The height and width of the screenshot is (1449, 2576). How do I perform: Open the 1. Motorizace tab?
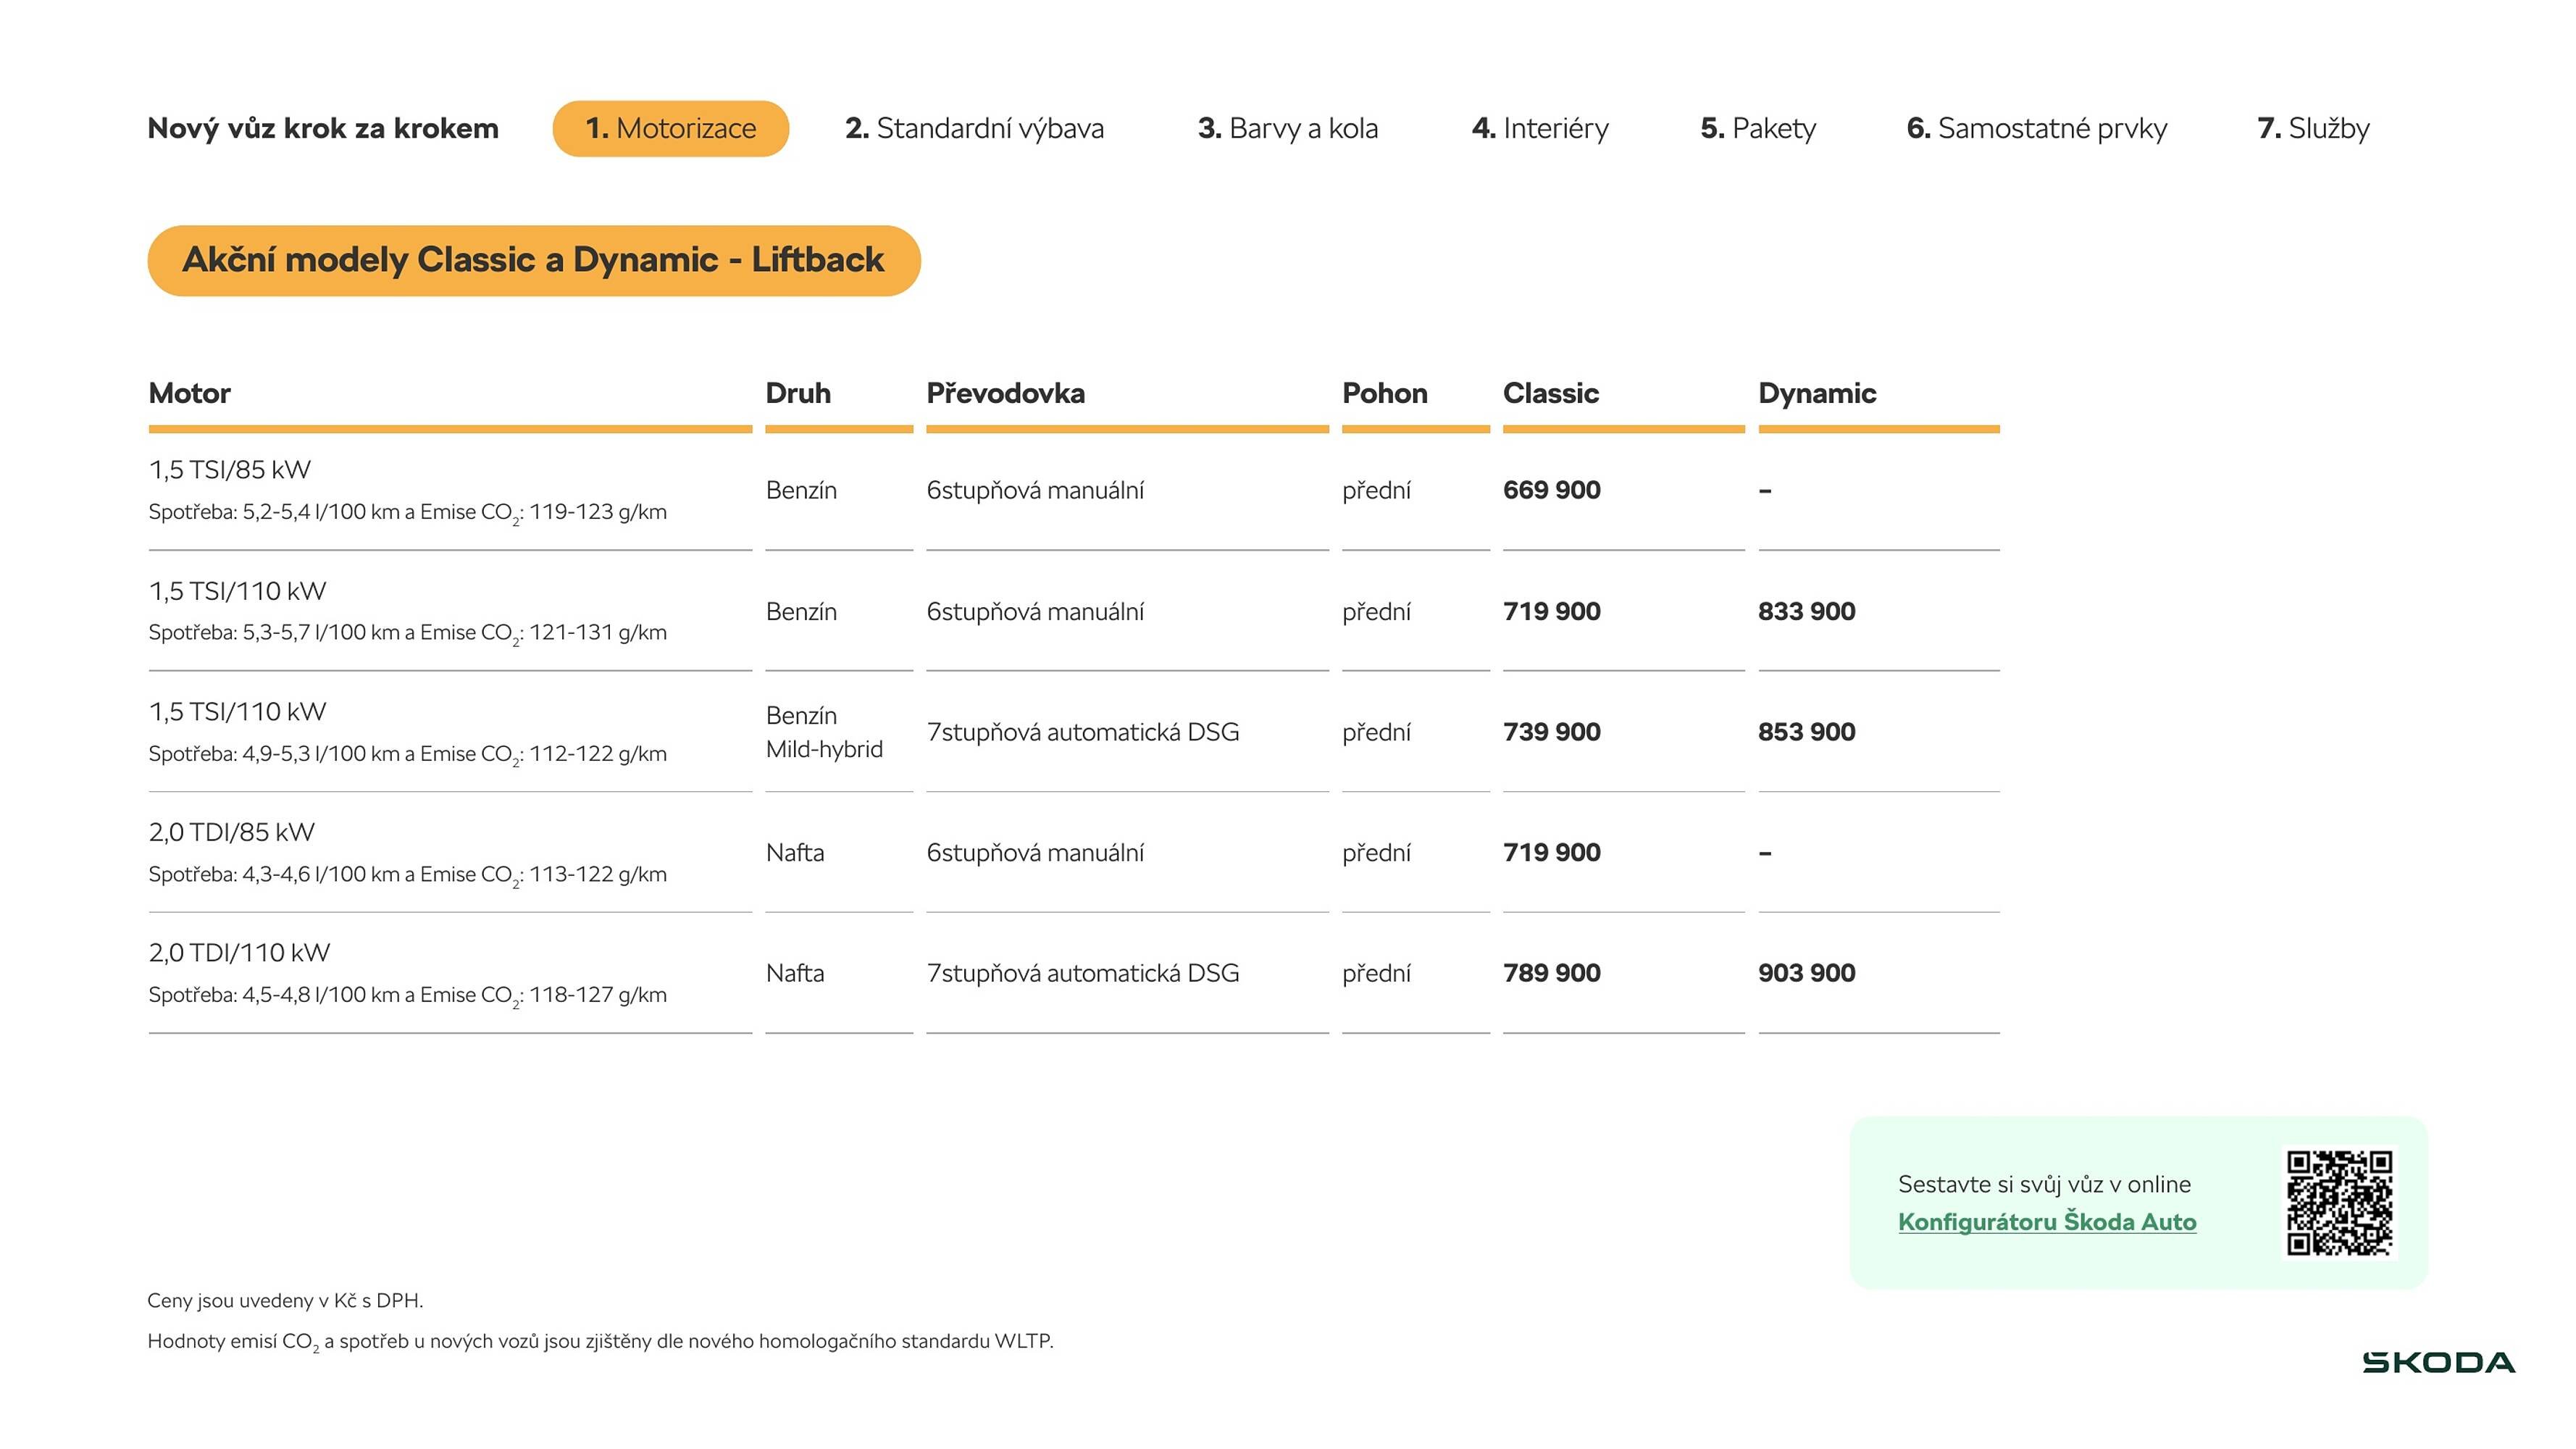coord(670,129)
